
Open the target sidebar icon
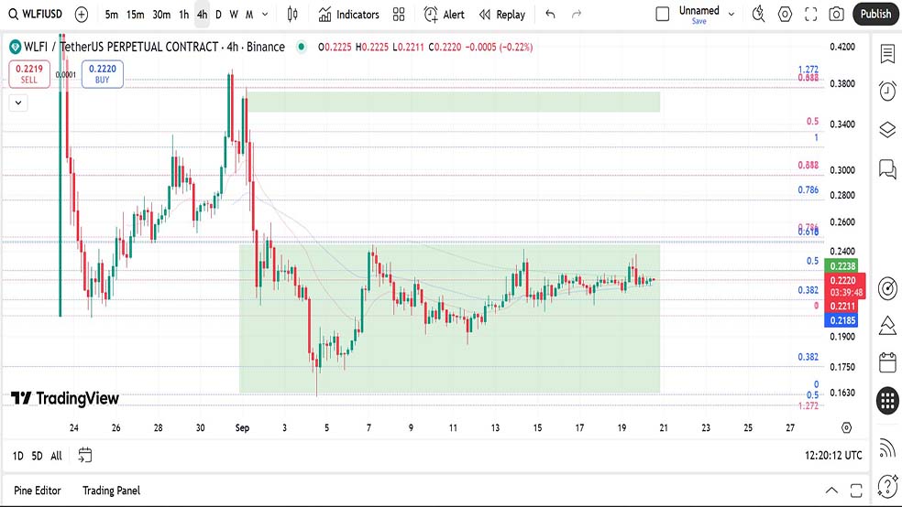(x=887, y=288)
